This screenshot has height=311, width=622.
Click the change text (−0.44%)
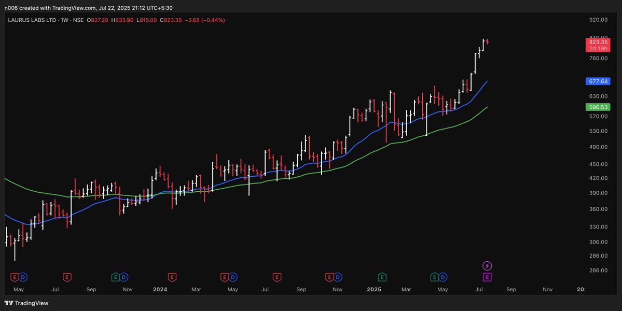(213, 20)
